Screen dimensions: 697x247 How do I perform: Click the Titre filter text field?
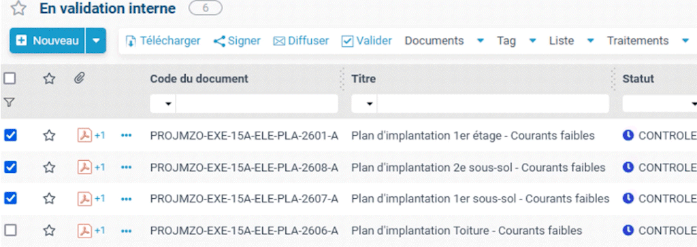coord(493,104)
